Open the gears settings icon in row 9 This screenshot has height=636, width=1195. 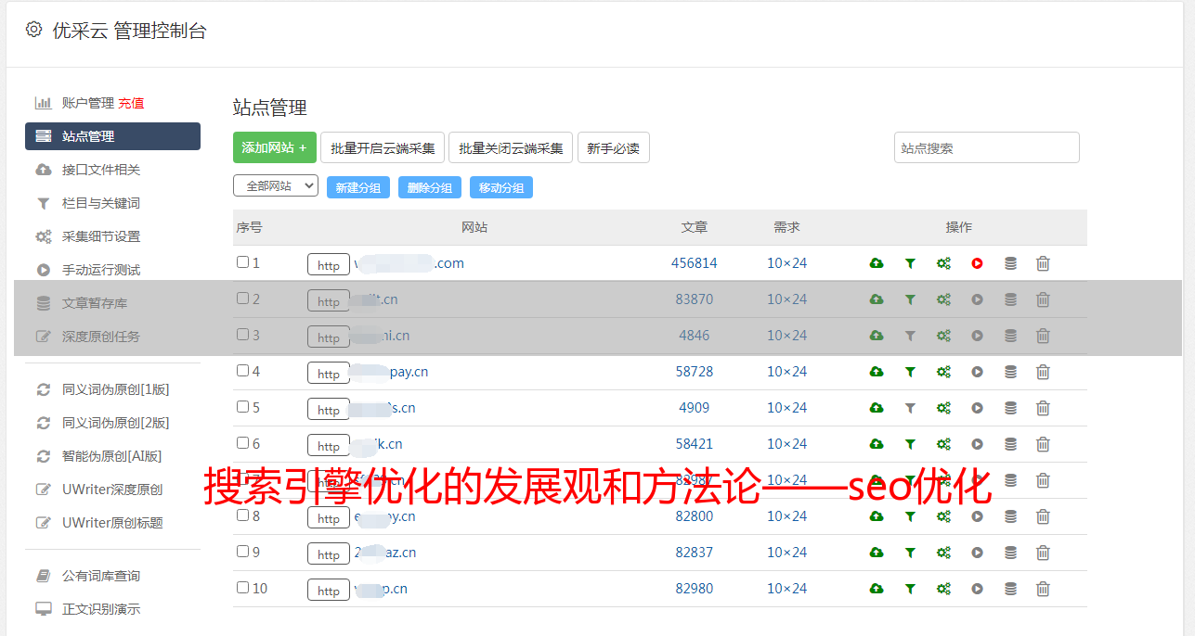point(943,553)
